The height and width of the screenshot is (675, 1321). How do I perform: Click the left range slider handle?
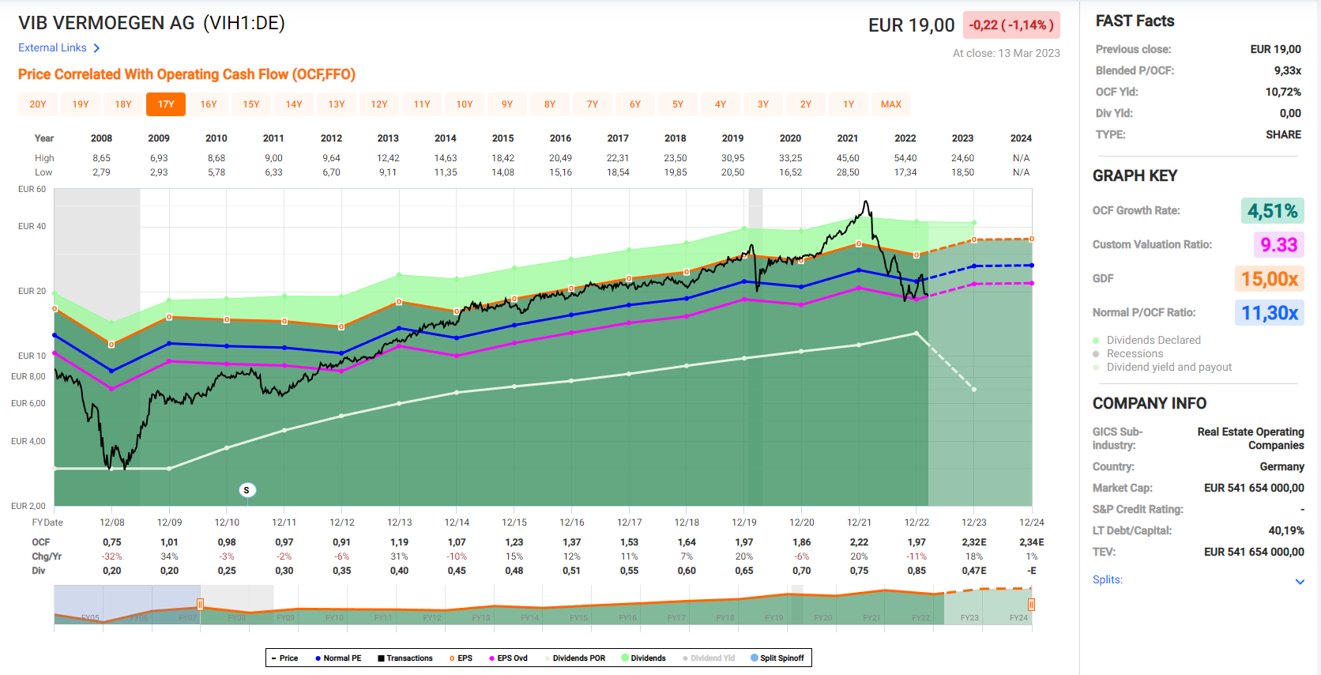(x=201, y=605)
